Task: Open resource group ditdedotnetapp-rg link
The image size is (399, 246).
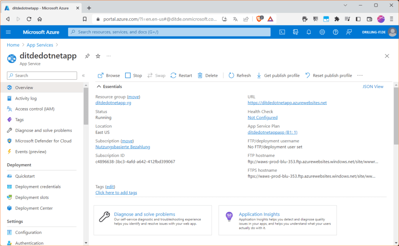Action: pyautogui.click(x=113, y=103)
